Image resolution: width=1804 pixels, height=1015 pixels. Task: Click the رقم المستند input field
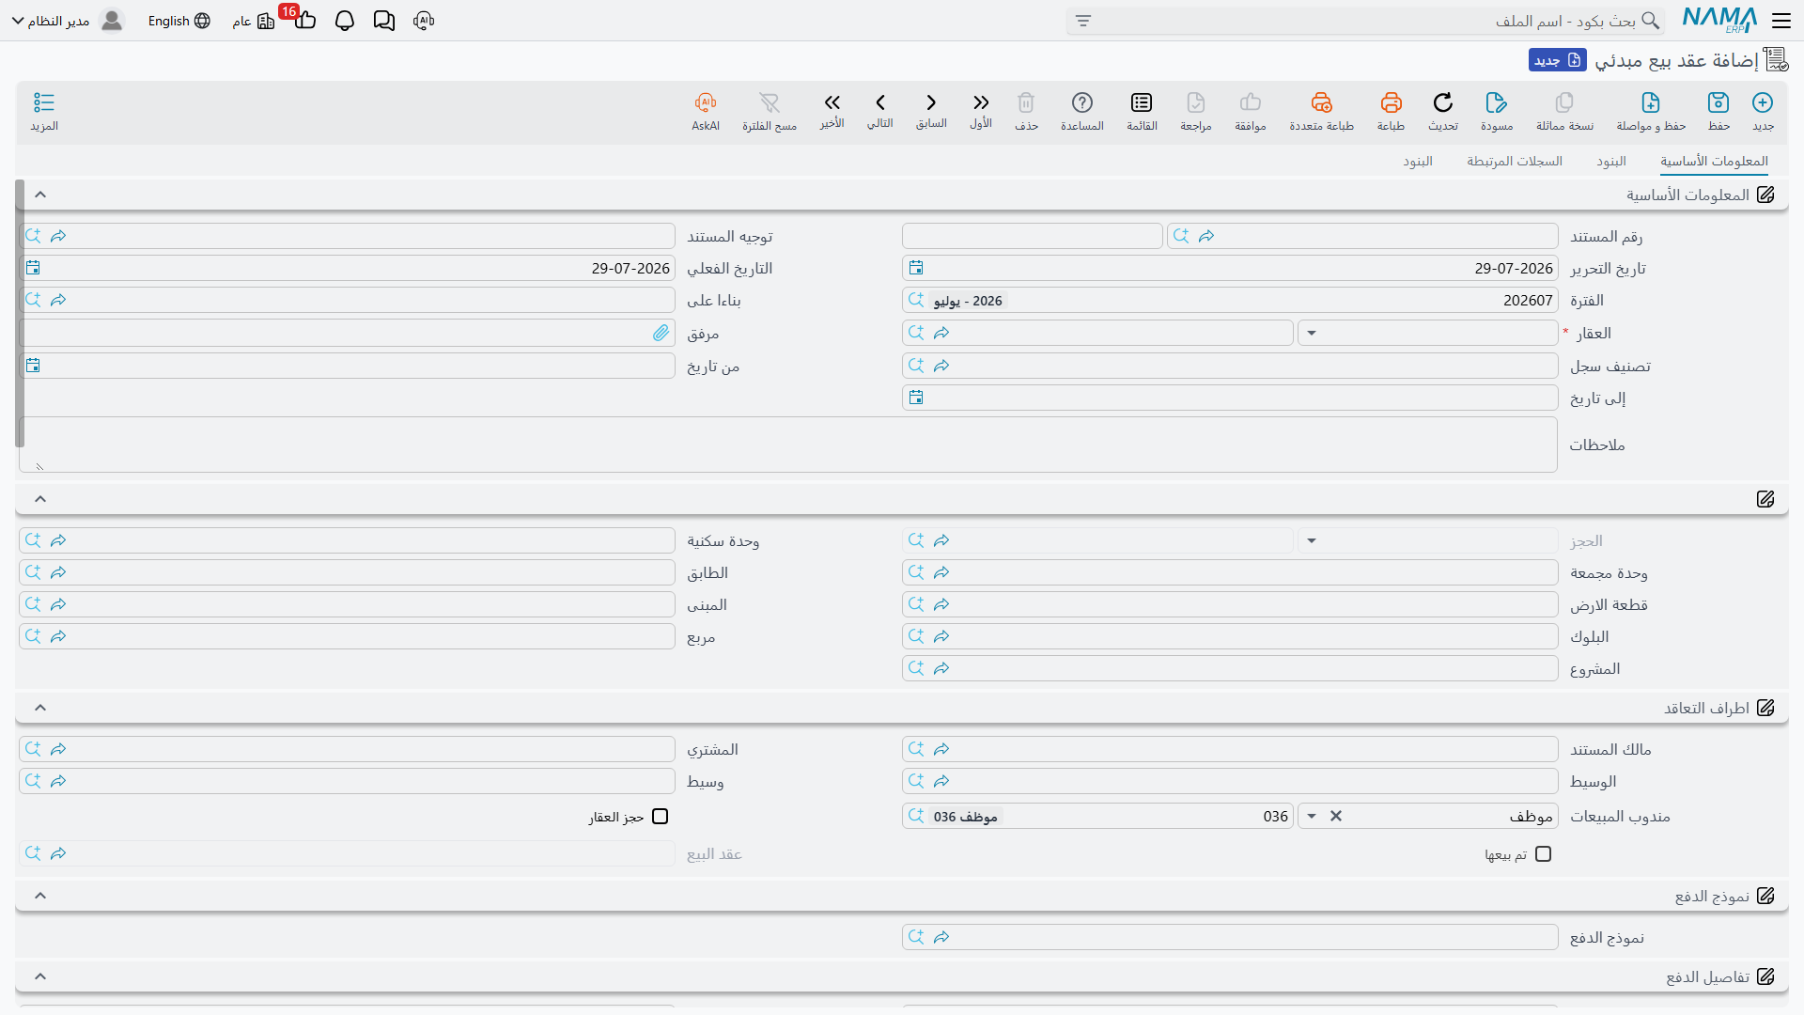tap(1362, 236)
